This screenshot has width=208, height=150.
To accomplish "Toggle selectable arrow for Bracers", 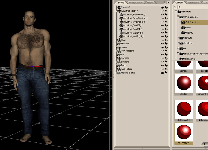I will pos(166,62).
